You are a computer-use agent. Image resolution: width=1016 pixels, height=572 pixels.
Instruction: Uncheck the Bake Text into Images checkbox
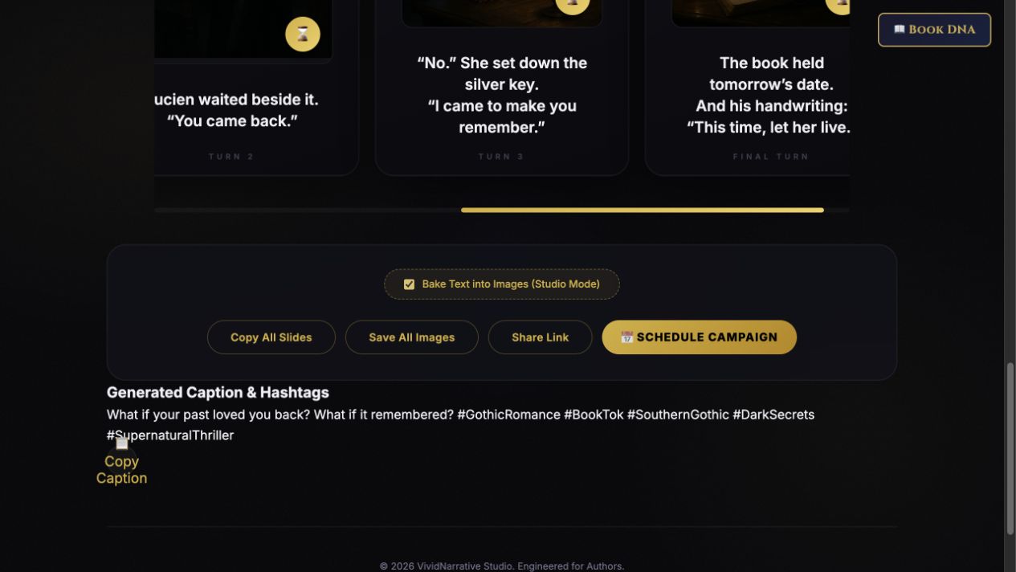tap(409, 284)
